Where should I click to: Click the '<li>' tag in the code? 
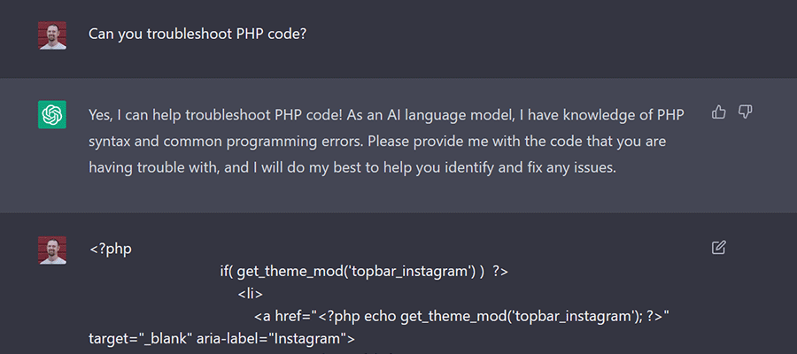[250, 293]
